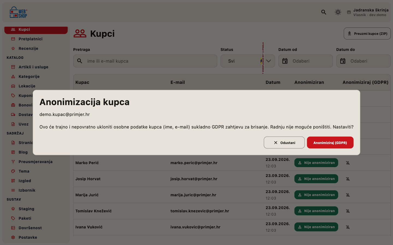393x245 pixels.
Task: Anonymize Tomislav Knežević via the row icon
Action: (x=348, y=211)
